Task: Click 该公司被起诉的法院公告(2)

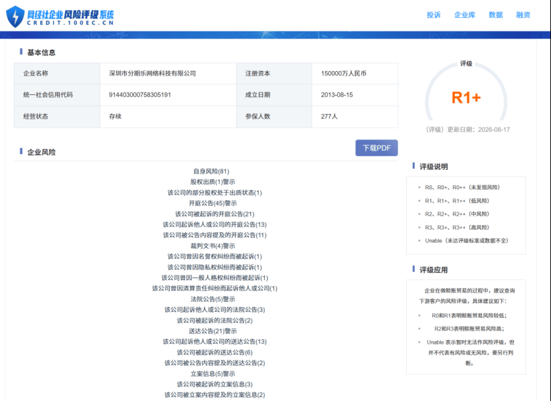Action: click(214, 321)
